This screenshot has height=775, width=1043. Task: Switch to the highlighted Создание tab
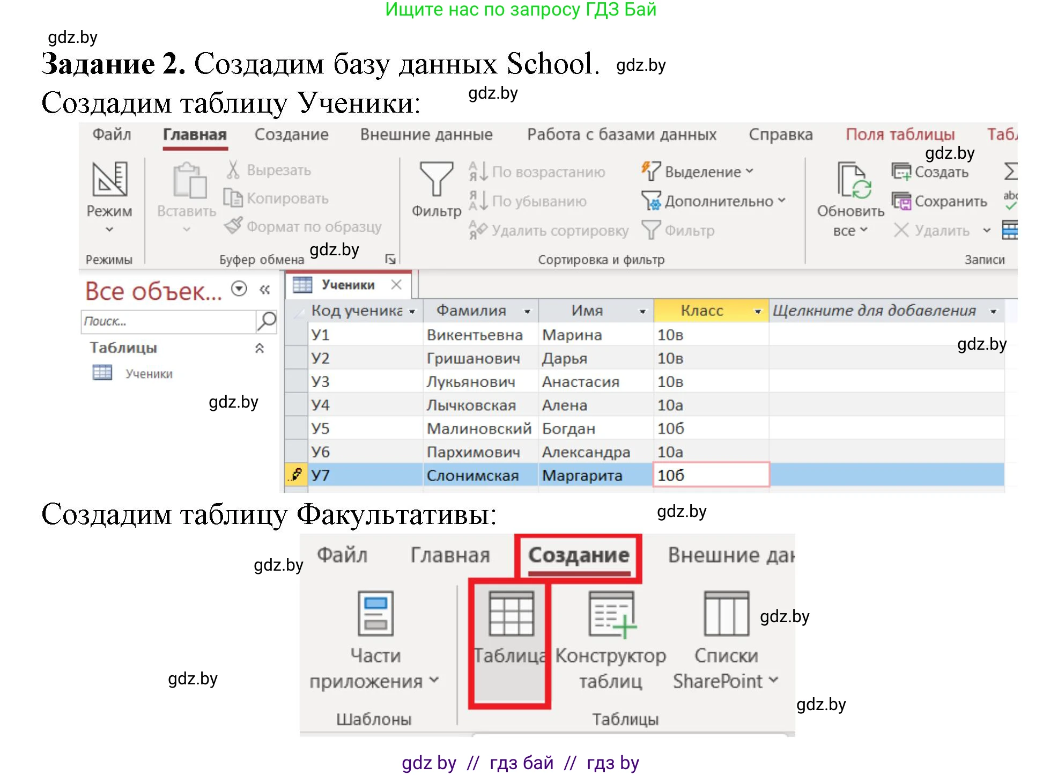coord(578,555)
